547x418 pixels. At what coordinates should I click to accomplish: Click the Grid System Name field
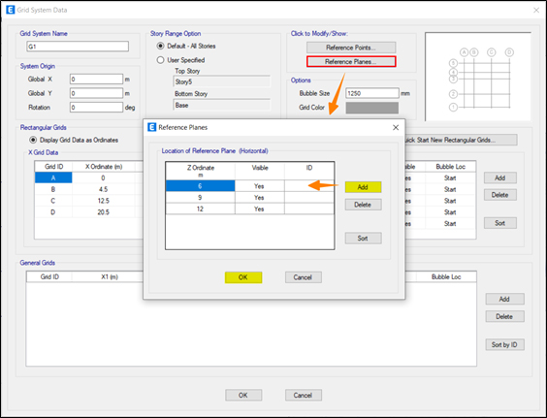(x=78, y=47)
